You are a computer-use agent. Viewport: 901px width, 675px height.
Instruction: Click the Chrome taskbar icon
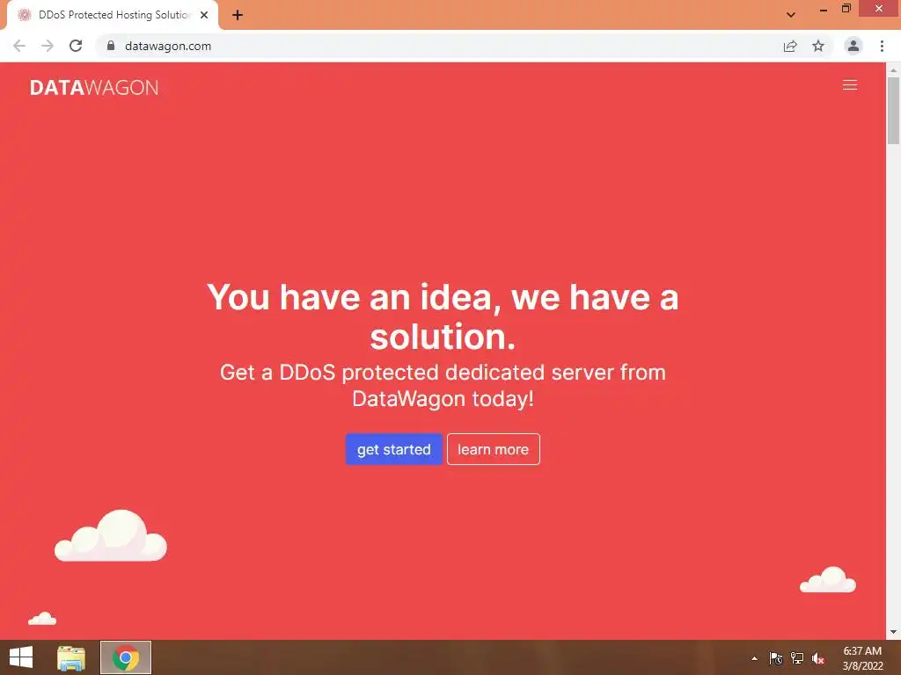[x=126, y=657]
